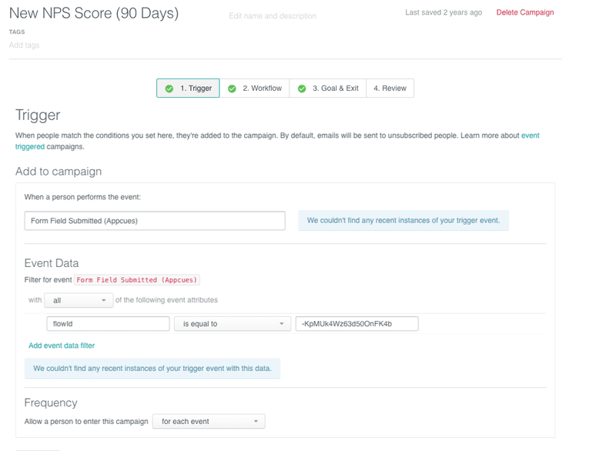Click the caret on the 'is equal to' selector
This screenshot has width=616, height=451.
280,323
